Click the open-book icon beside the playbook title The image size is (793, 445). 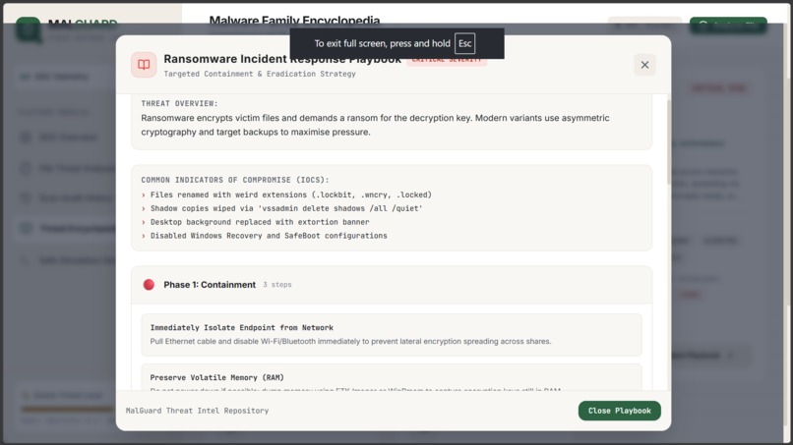144,65
